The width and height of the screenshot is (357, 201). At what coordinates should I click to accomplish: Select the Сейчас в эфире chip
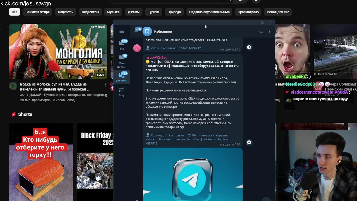pos(38,12)
